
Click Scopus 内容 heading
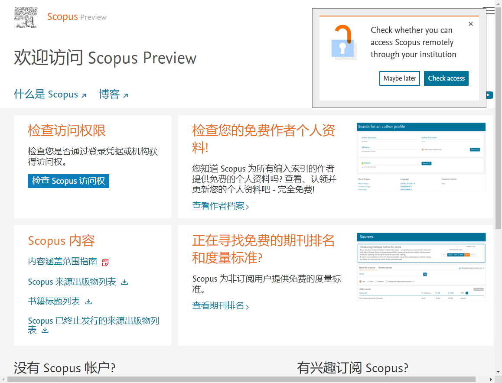(62, 241)
